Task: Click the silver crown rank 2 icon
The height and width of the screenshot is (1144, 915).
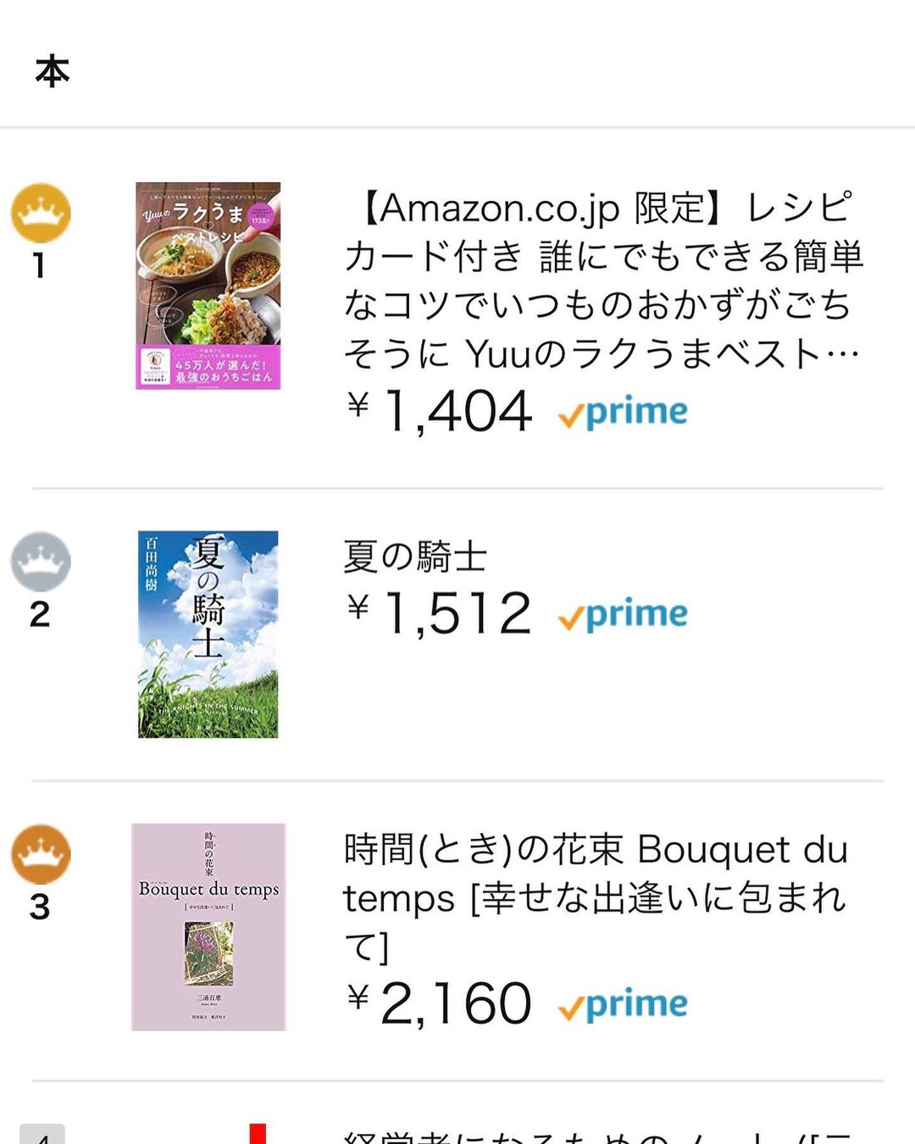Action: point(41,562)
